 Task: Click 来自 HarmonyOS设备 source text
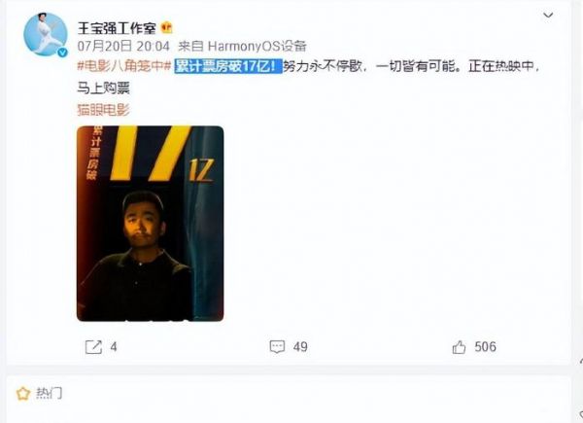tap(242, 46)
